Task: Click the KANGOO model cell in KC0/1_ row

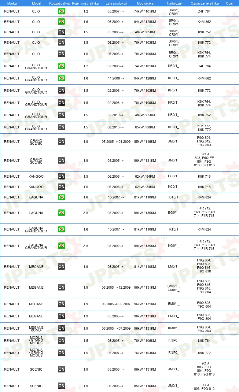Action: click(x=36, y=187)
